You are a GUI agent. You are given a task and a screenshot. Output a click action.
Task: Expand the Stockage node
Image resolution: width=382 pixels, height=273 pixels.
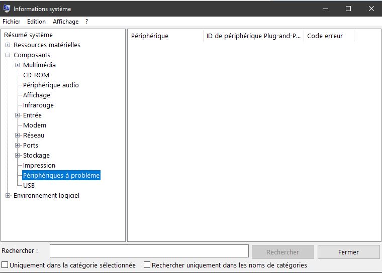point(17,156)
